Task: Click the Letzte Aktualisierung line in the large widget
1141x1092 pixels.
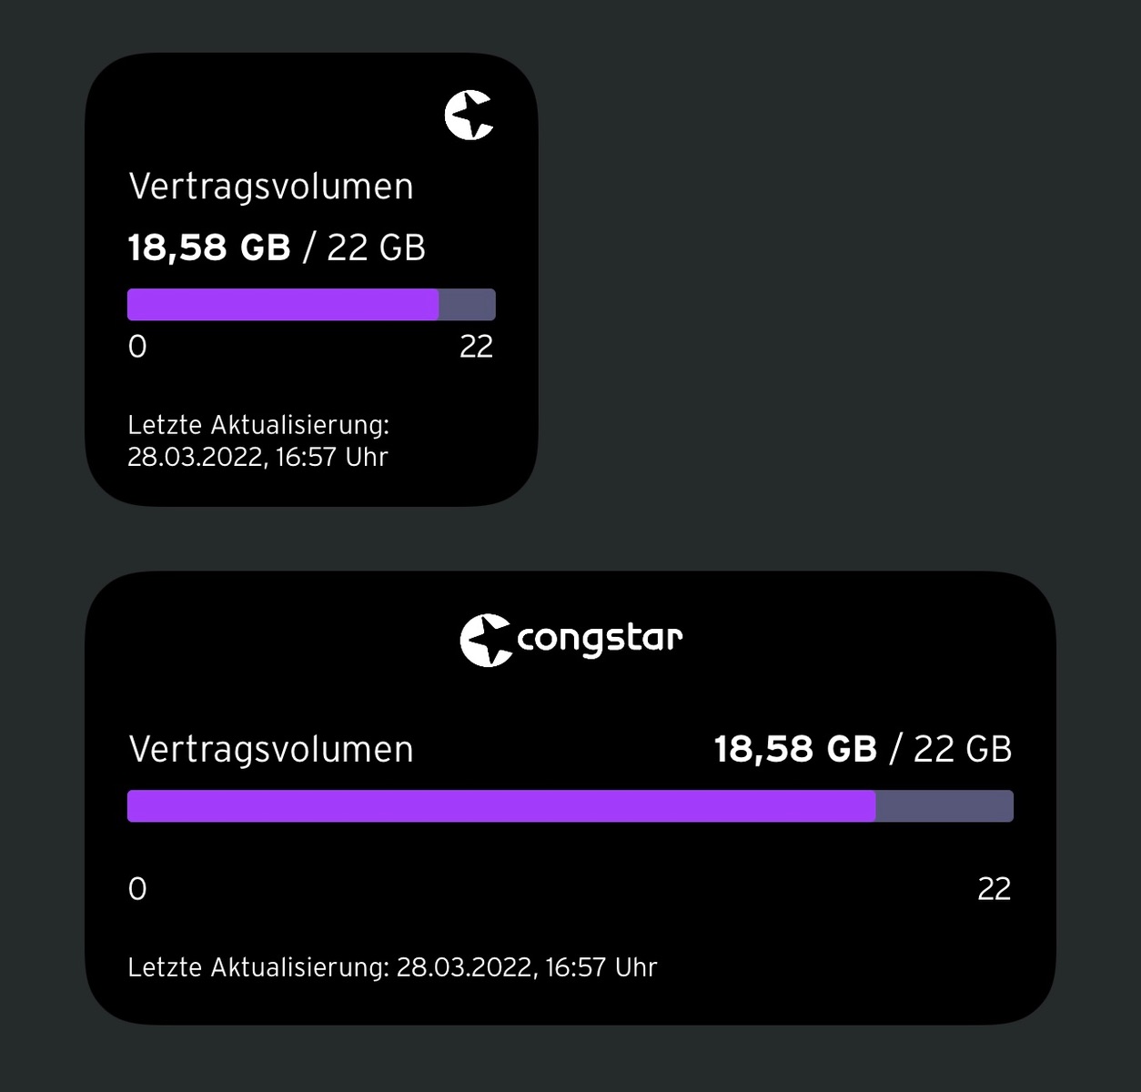Action: pos(392,967)
